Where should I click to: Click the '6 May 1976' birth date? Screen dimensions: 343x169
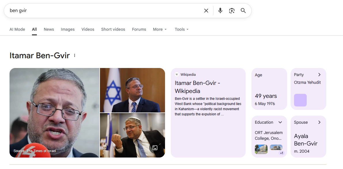click(x=265, y=104)
